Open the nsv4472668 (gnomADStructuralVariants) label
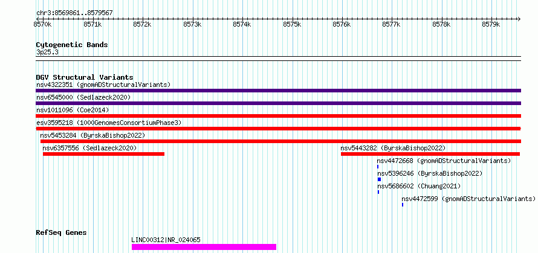The width and height of the screenshot is (538, 253). 444,161
